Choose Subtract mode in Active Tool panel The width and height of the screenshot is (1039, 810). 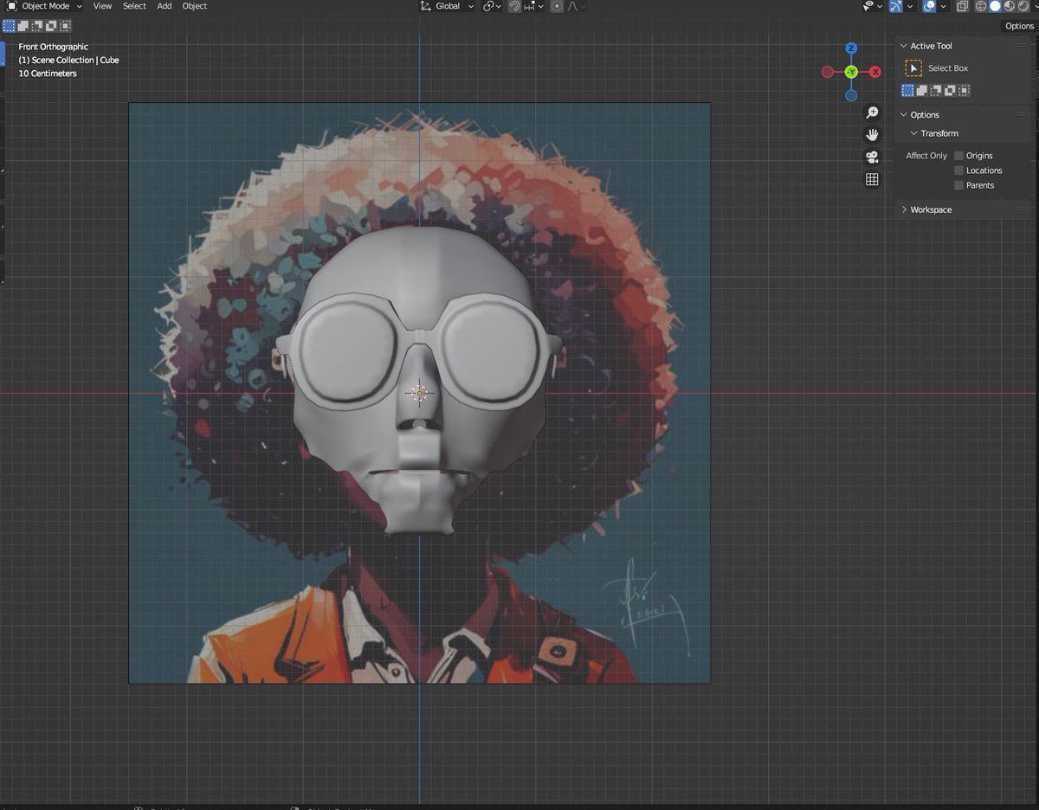click(936, 90)
